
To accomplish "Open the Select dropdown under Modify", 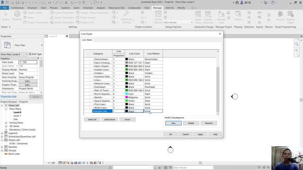I will (x=6, y=27).
